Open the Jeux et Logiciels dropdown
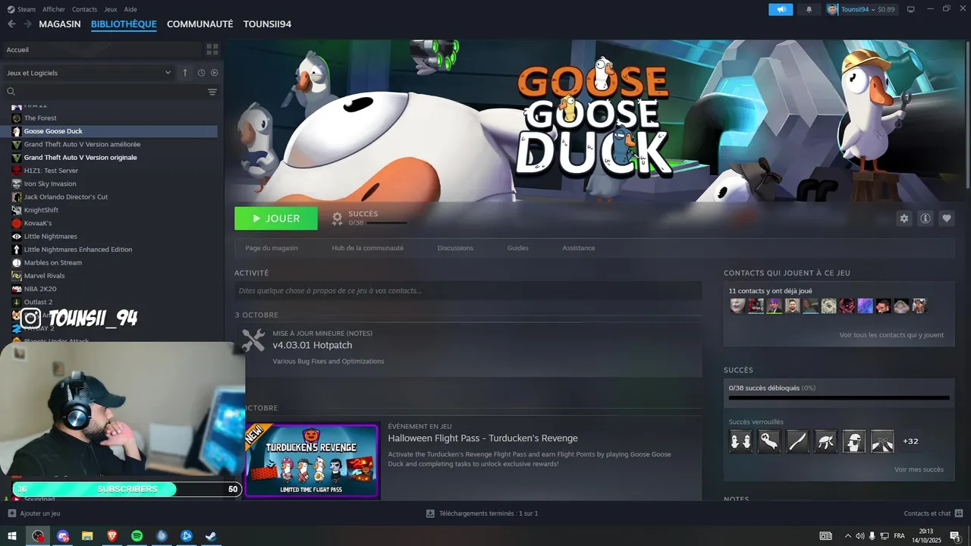Screen dimensions: 971x546 click(89, 73)
